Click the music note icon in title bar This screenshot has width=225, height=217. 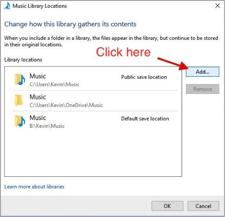coord(7,6)
